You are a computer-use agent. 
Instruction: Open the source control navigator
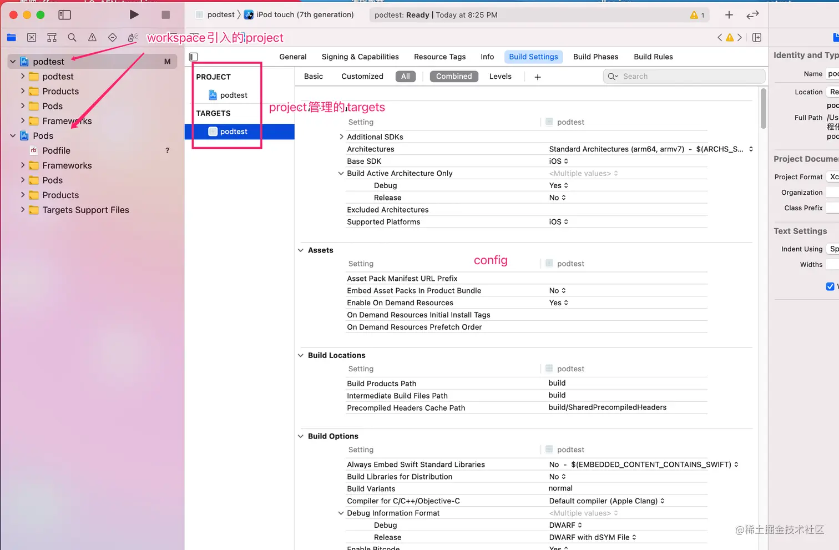[x=32, y=37]
